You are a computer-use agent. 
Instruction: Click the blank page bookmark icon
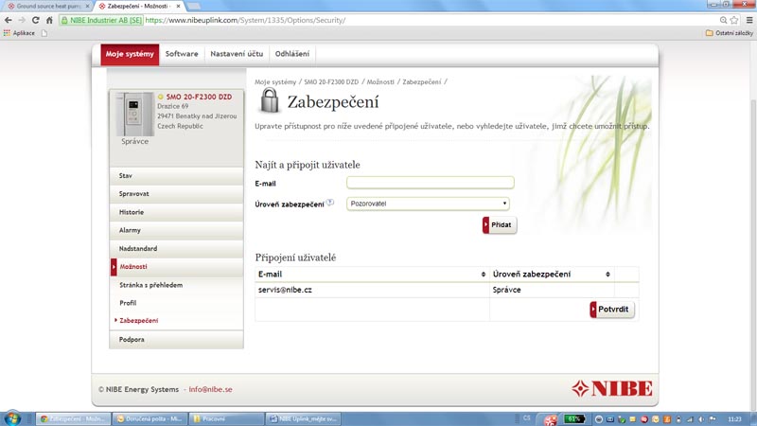pyautogui.click(x=44, y=33)
